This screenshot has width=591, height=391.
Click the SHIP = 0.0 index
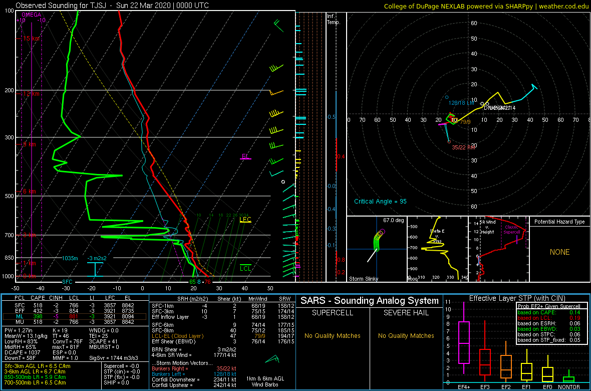(117, 382)
